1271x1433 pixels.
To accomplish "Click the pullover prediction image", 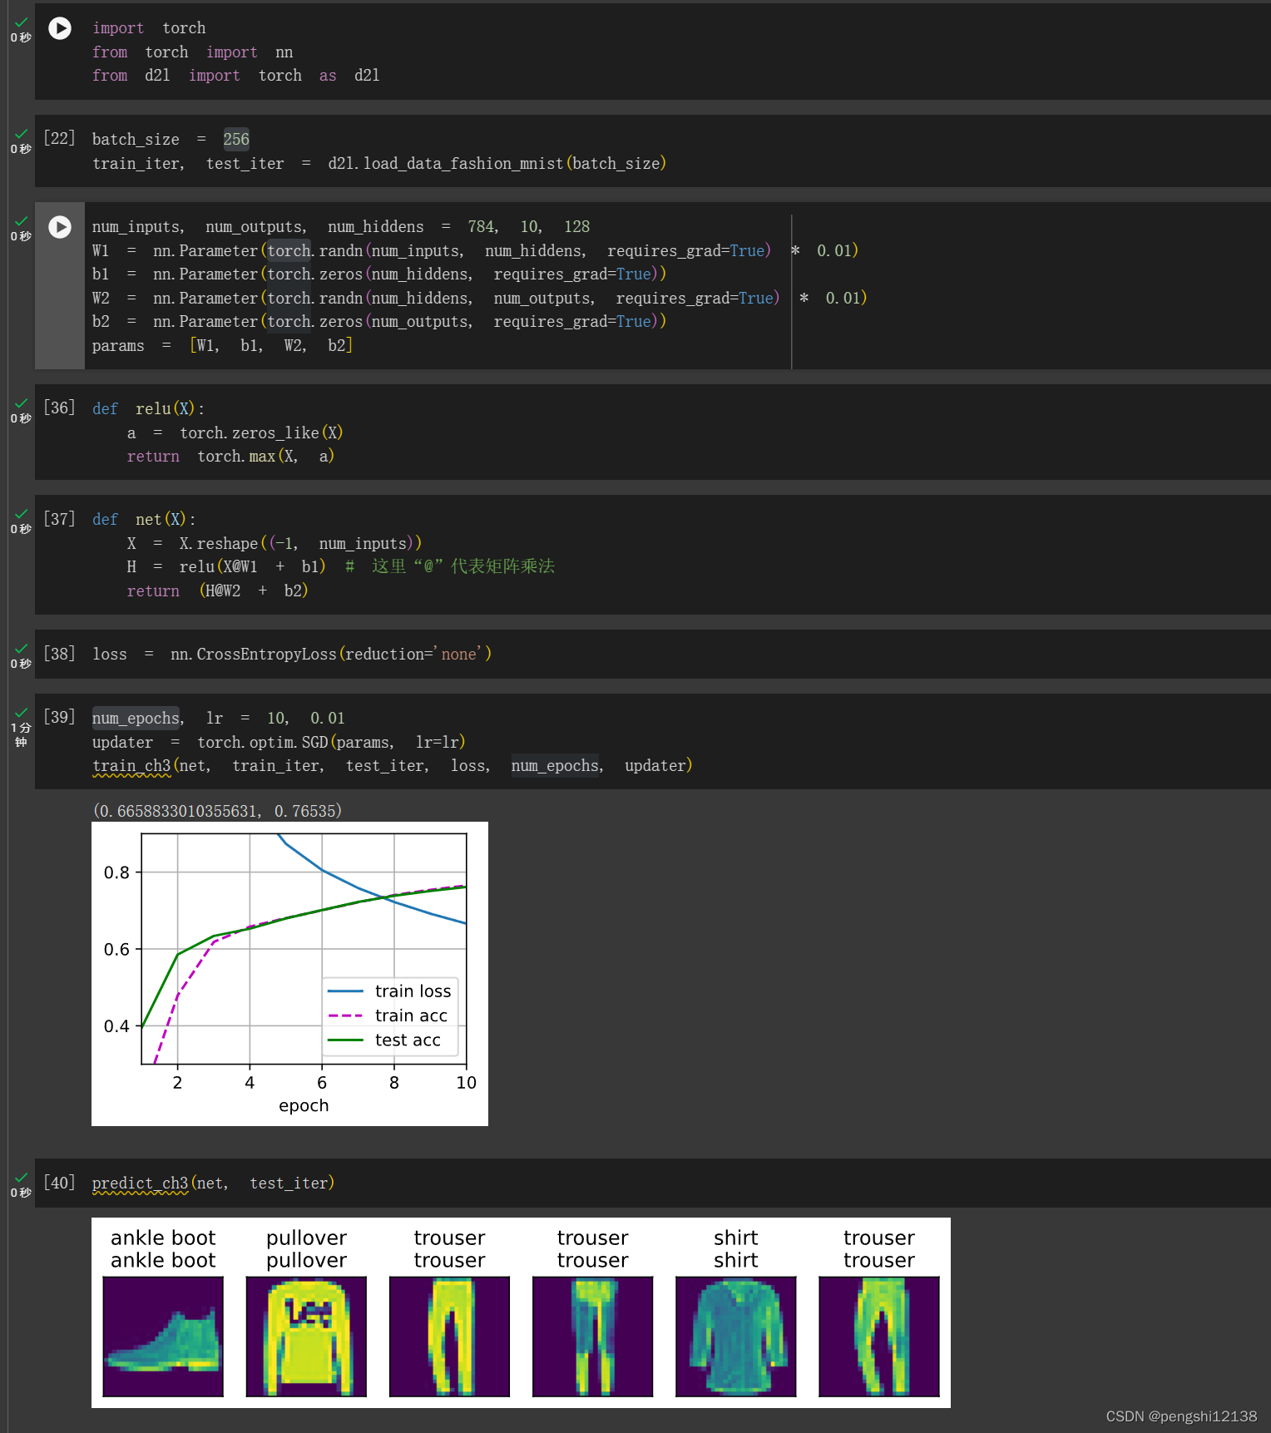I will [x=306, y=1337].
